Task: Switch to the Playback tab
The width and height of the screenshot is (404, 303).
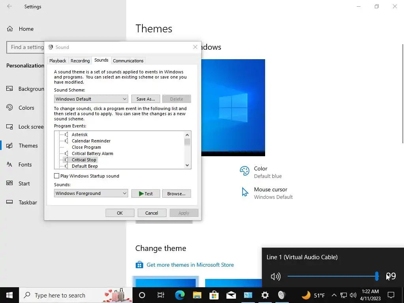Action: pyautogui.click(x=58, y=60)
